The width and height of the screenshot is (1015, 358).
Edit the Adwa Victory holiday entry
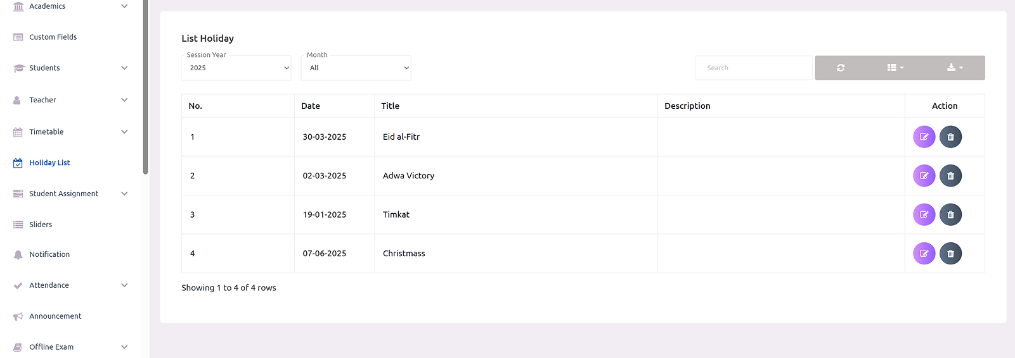click(924, 176)
